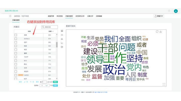This screenshot has width=181, height=101.
Task: Open the first top navigation tab
Action: point(51,16)
